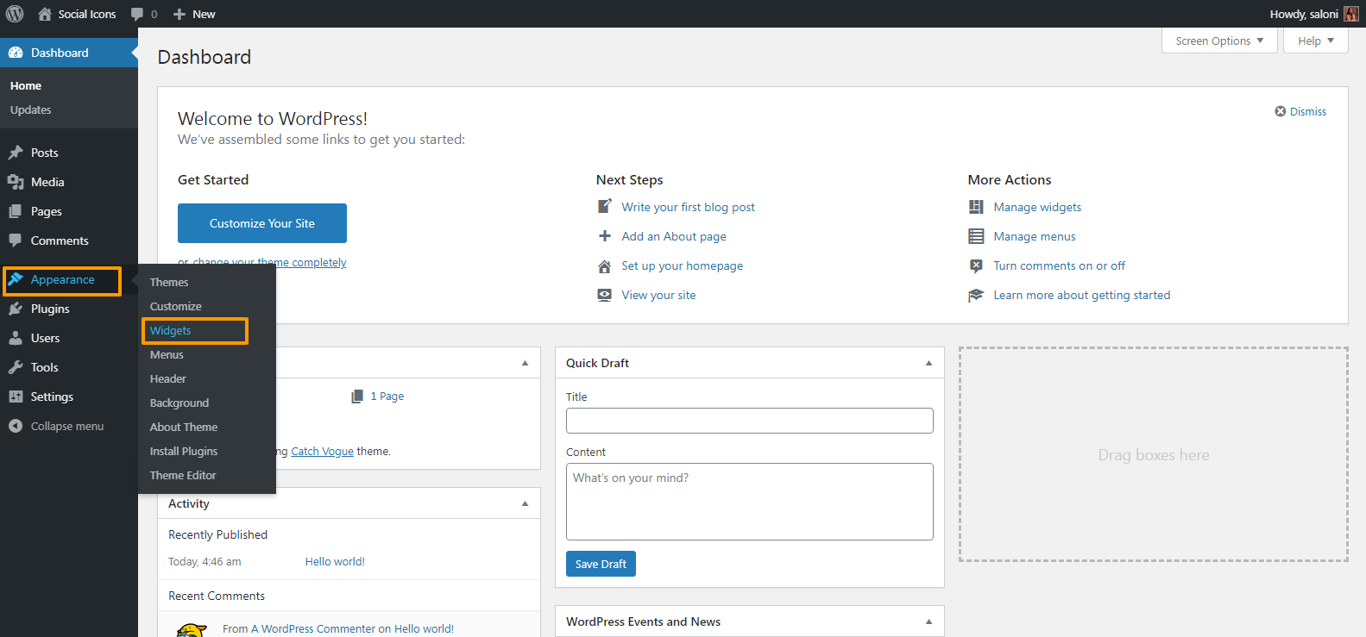The image size is (1366, 637).
Task: Open the Catch Vogue theme link
Action: pyautogui.click(x=323, y=451)
